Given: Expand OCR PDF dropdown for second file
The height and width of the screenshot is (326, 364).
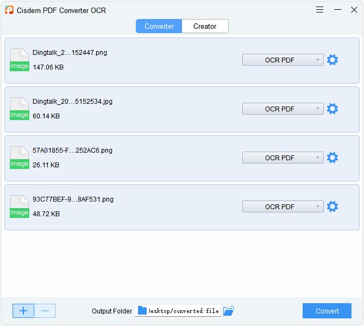Looking at the screenshot, I should tap(283, 109).
